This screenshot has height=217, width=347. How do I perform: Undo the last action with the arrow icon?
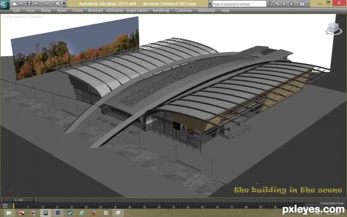36,3
